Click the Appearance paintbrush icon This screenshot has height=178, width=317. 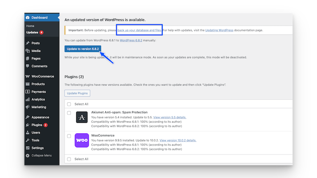28,117
